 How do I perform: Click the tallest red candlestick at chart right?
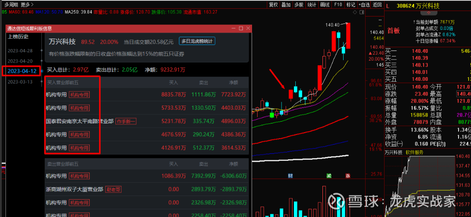pos(349,36)
